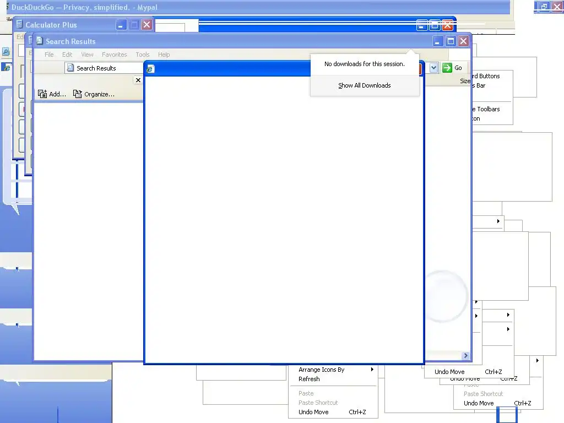Select Undo Move in the Arrange Icons By menu
This screenshot has height=423, width=564.
(x=333, y=412)
